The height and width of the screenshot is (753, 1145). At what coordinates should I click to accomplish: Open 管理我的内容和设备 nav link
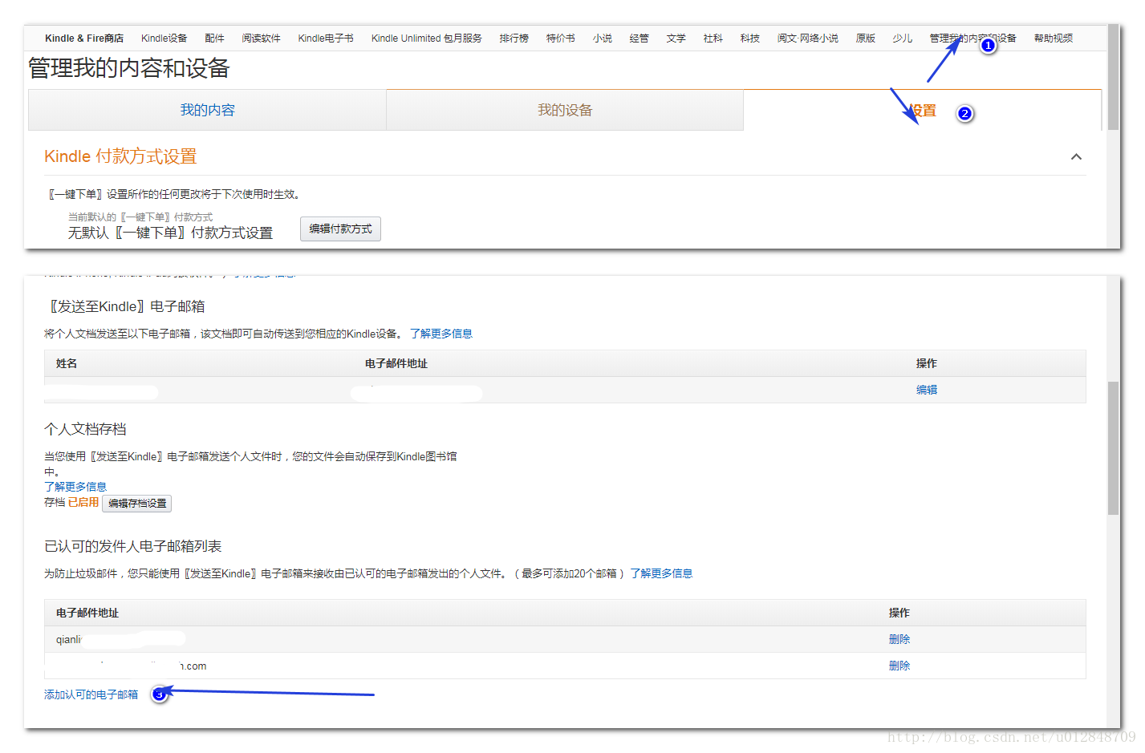pos(972,38)
